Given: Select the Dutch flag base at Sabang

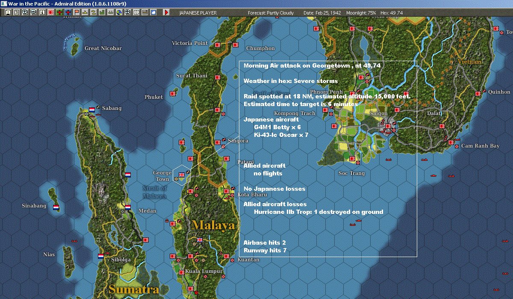Looking at the screenshot, I should pyautogui.click(x=91, y=110).
